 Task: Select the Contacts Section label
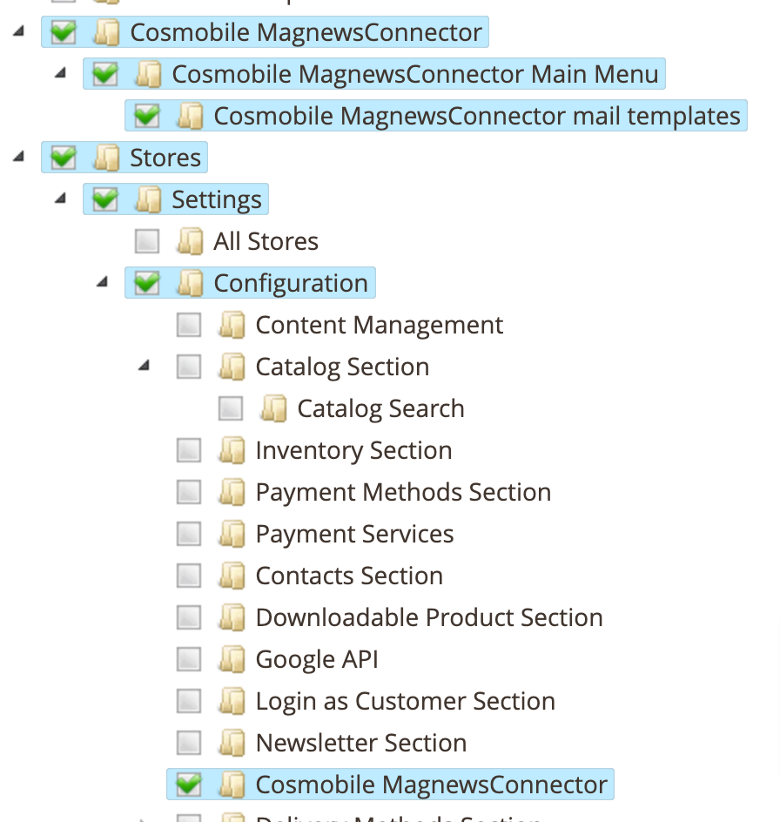349,576
